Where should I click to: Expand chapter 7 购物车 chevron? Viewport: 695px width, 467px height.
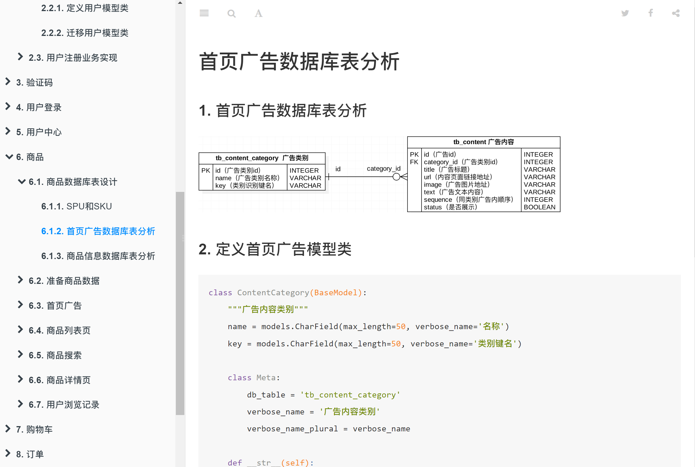click(8, 428)
